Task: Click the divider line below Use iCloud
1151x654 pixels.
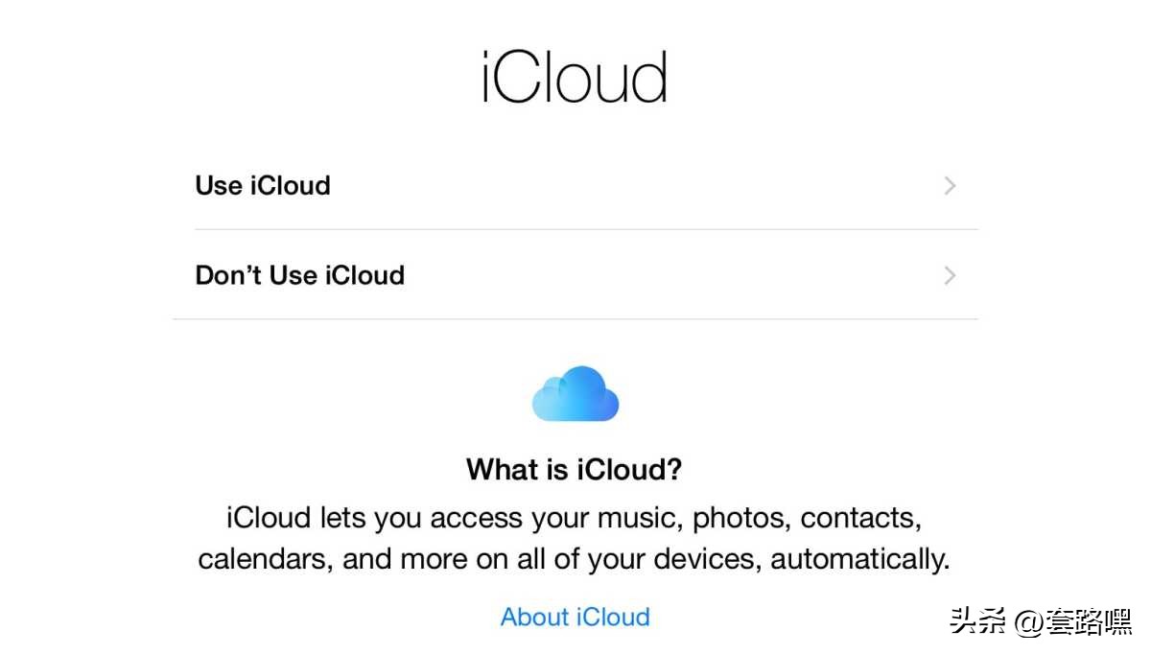Action: click(x=586, y=230)
